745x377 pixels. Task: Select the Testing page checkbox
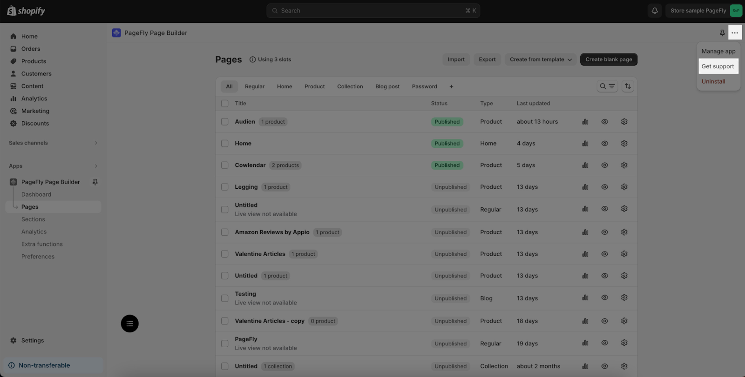pyautogui.click(x=225, y=298)
